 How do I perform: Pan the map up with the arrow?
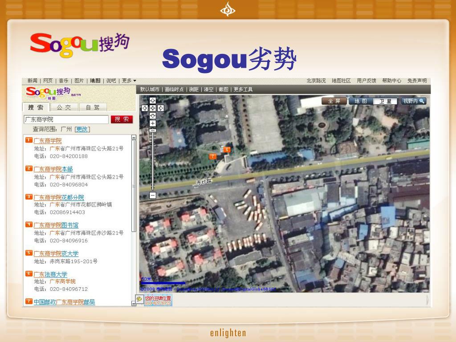coord(153,101)
